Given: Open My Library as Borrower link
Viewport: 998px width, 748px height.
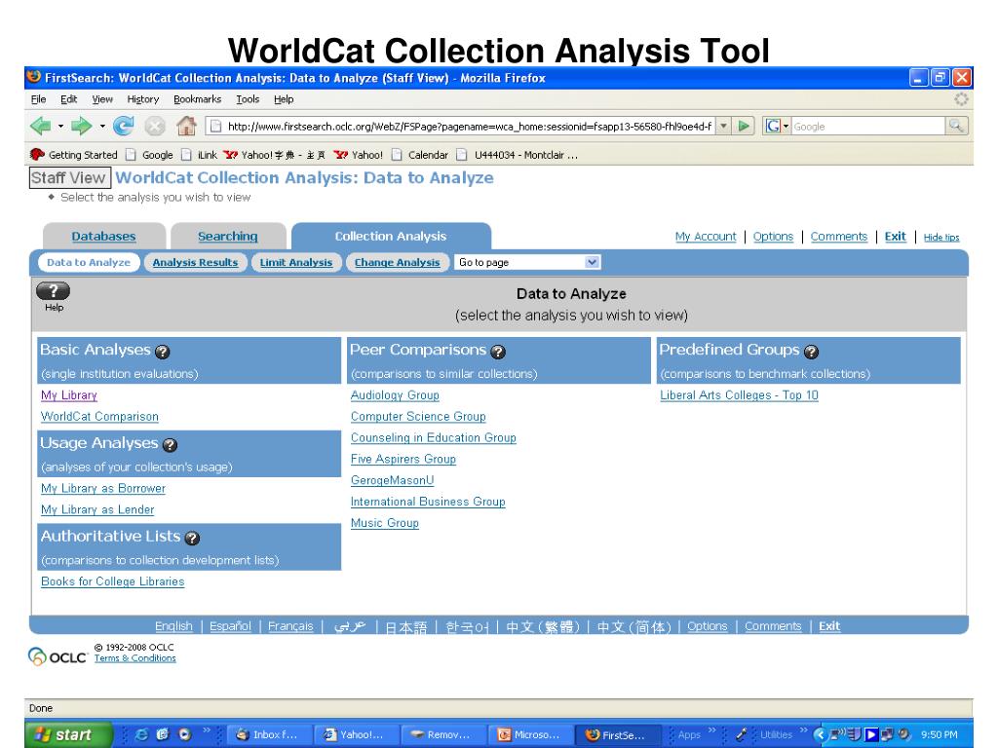Looking at the screenshot, I should click(x=103, y=489).
